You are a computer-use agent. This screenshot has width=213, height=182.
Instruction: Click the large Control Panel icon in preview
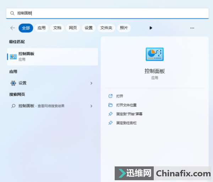tap(154, 54)
